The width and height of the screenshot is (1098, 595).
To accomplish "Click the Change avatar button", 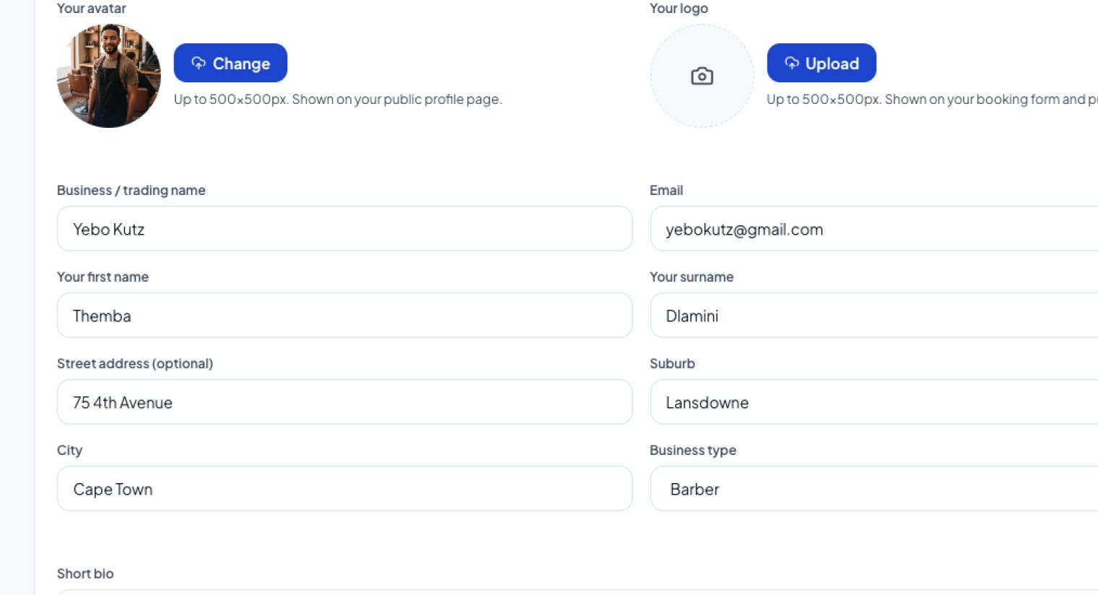I will (230, 63).
